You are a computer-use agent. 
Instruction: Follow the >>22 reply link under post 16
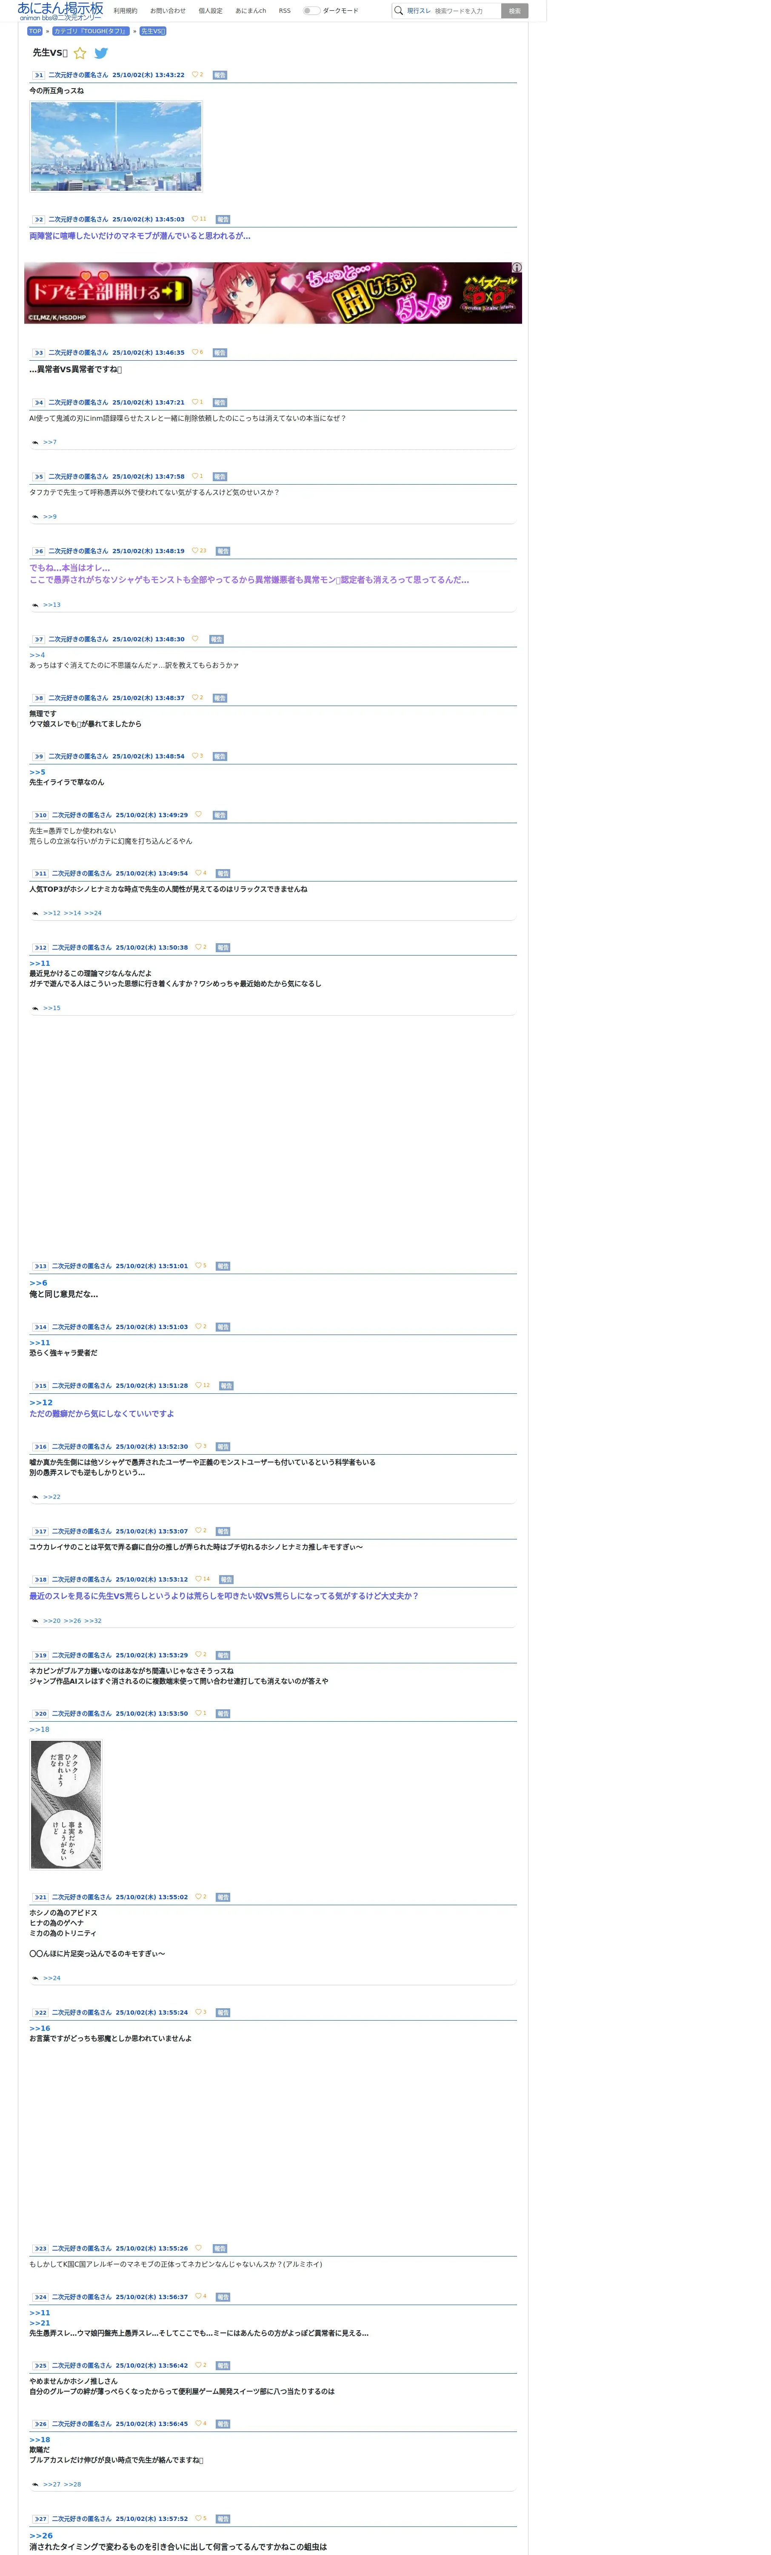[51, 1497]
